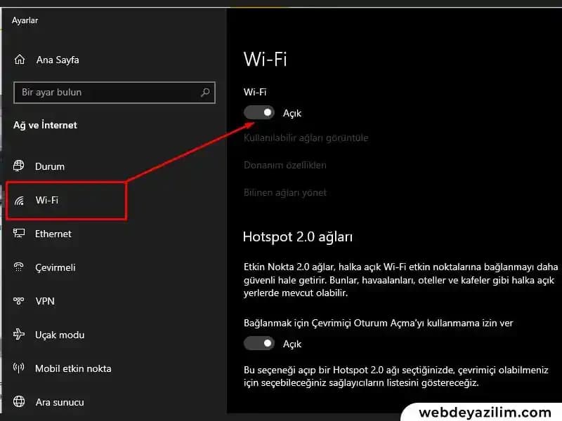Select the Wi-Fi signal icon in sidebar
Screen dimensions: 562x421
(20, 200)
